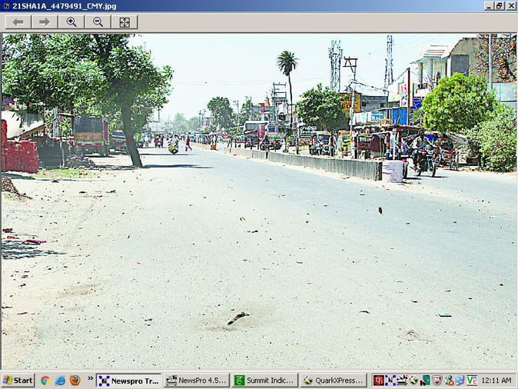The width and height of the screenshot is (518, 389).
Task: Open the network computers tray icon
Action: 460,381
